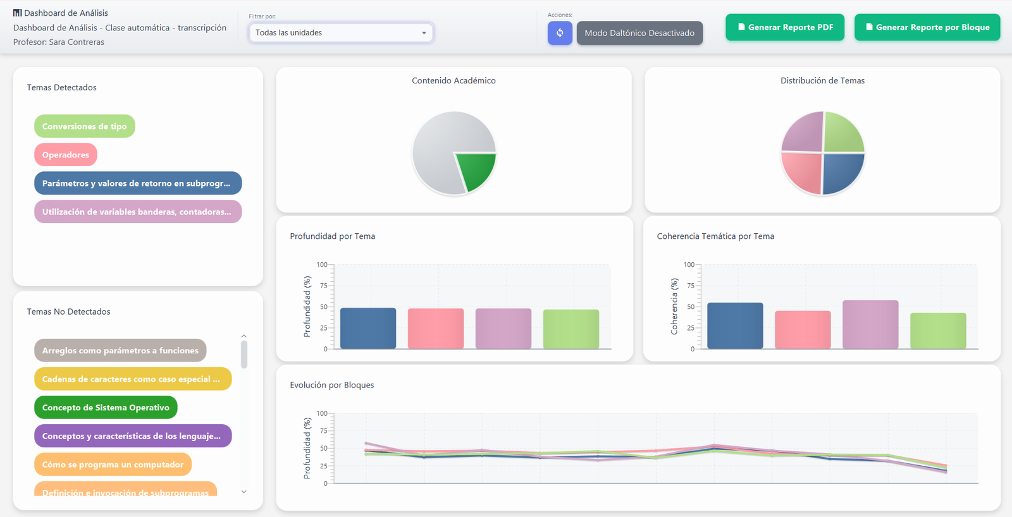Click the dashboard bar-chart logo icon
This screenshot has height=517, width=1012.
click(x=18, y=13)
